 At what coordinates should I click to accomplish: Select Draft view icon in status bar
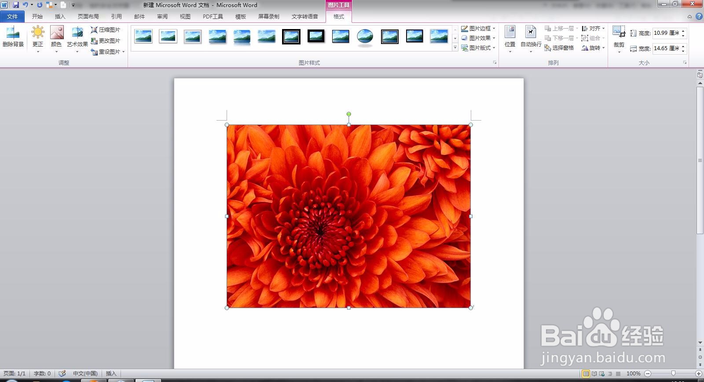pyautogui.click(x=618, y=374)
